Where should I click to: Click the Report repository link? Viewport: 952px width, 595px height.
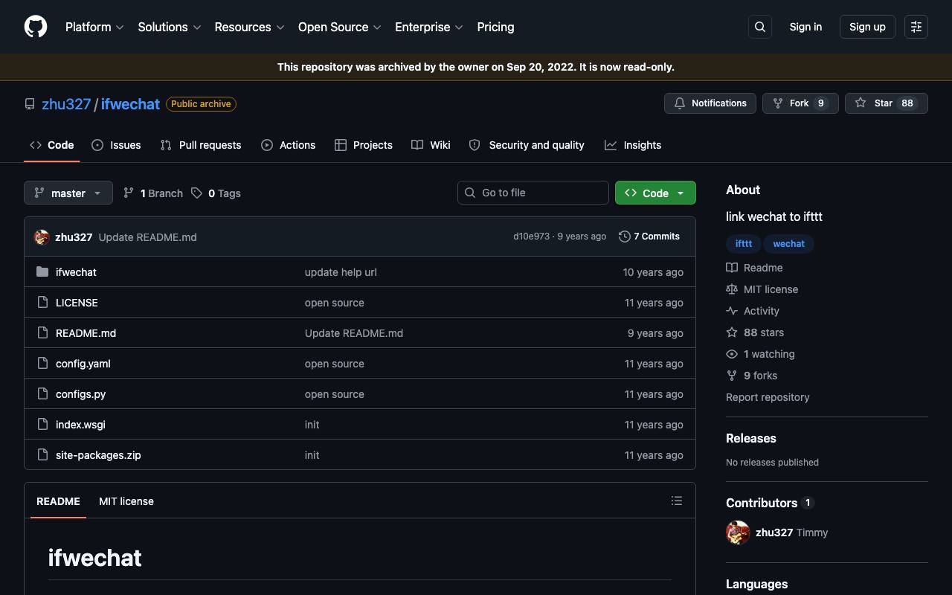tap(768, 397)
